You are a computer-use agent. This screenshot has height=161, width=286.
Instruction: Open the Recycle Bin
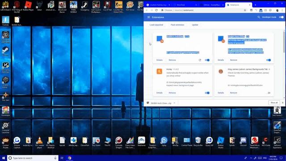tap(198, 141)
